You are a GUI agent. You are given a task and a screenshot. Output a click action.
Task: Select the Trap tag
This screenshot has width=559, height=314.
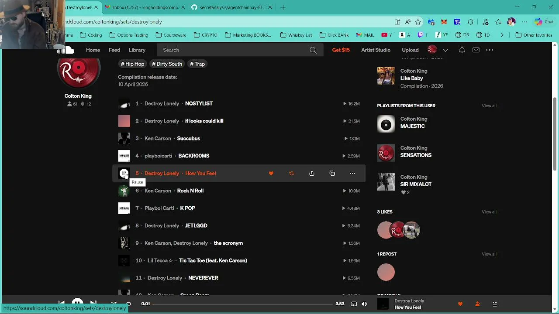pos(197,64)
